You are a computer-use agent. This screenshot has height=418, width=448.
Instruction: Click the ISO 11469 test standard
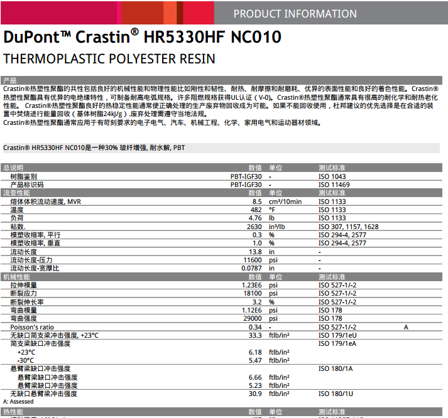(x=334, y=185)
